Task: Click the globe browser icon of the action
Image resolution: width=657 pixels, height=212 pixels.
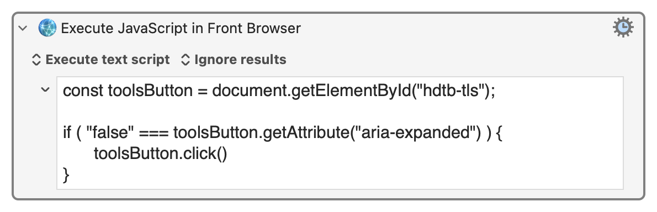Action: [x=47, y=28]
